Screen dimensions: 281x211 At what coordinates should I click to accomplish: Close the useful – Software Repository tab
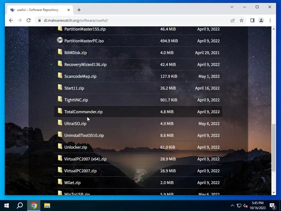pos(68,10)
